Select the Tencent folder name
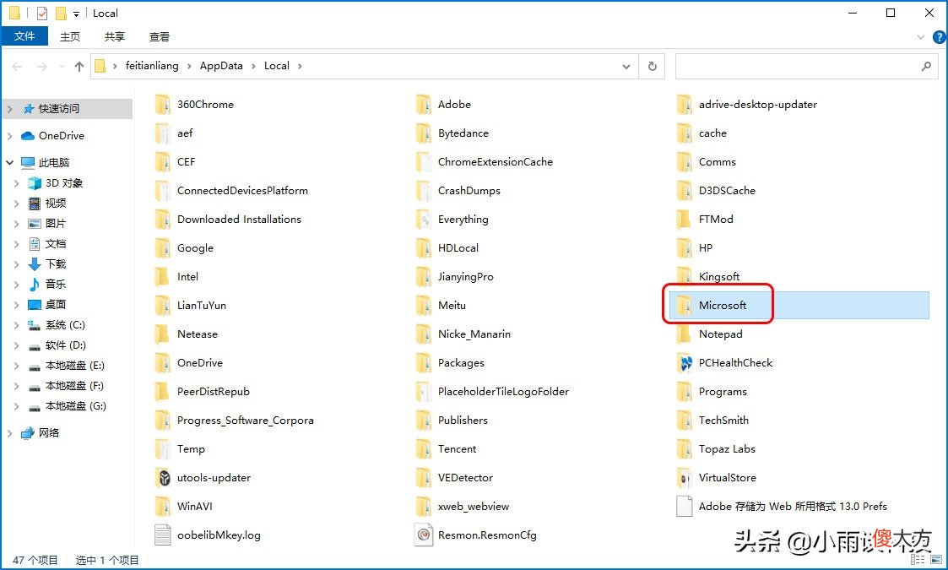Viewport: 948px width, 570px height. [x=457, y=449]
